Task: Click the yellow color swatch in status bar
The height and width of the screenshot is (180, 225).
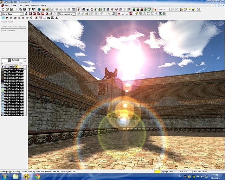Action: pos(157,172)
